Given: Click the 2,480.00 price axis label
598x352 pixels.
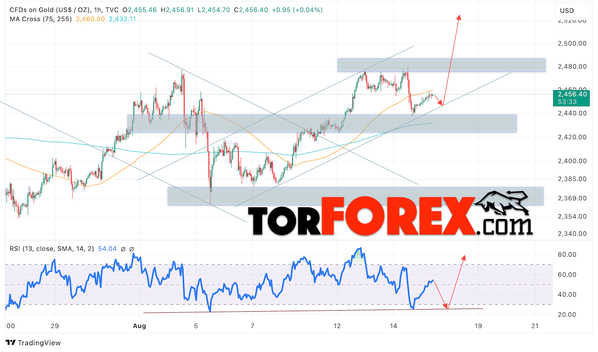Looking at the screenshot, I should [572, 67].
